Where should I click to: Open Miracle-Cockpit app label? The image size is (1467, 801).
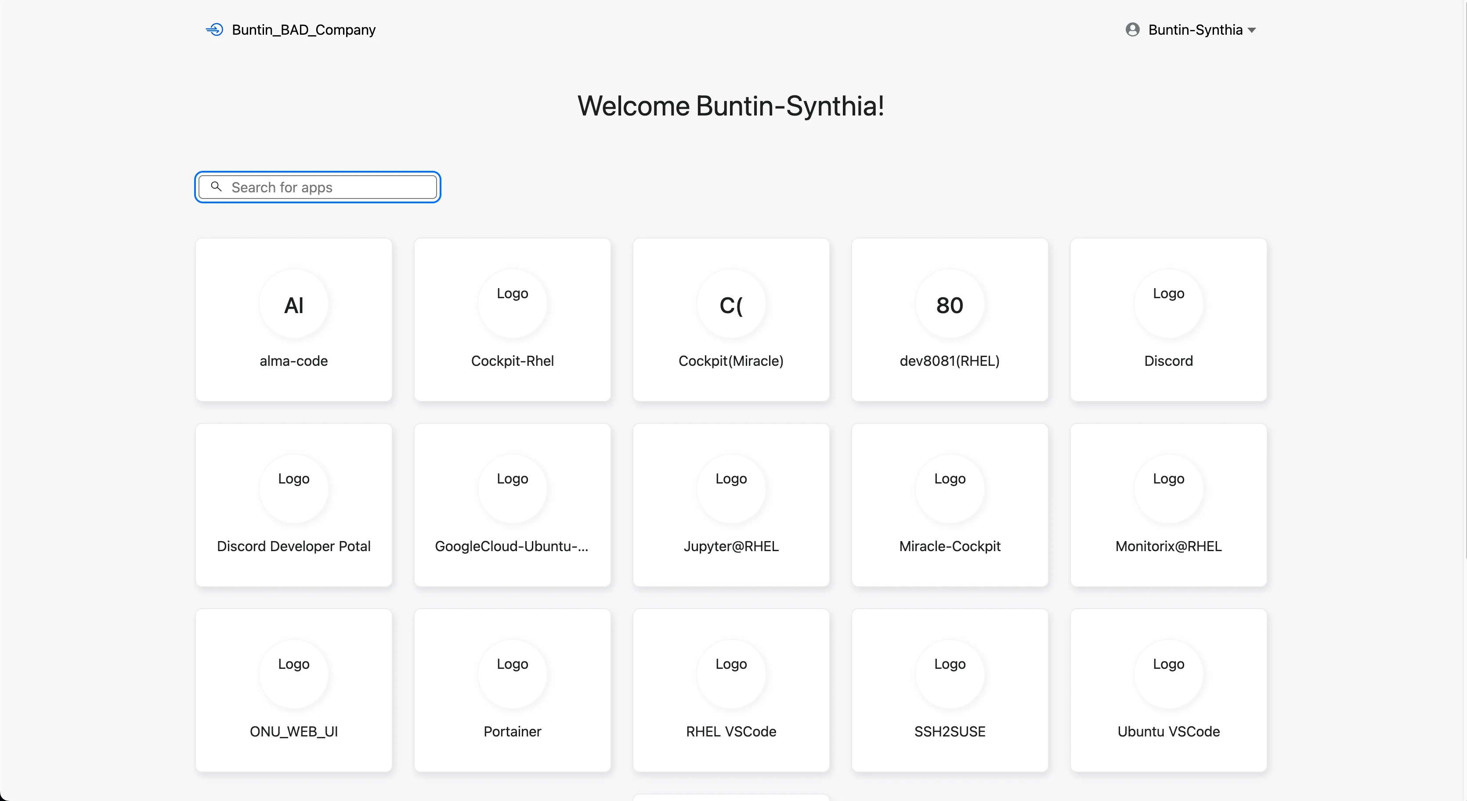pyautogui.click(x=950, y=546)
